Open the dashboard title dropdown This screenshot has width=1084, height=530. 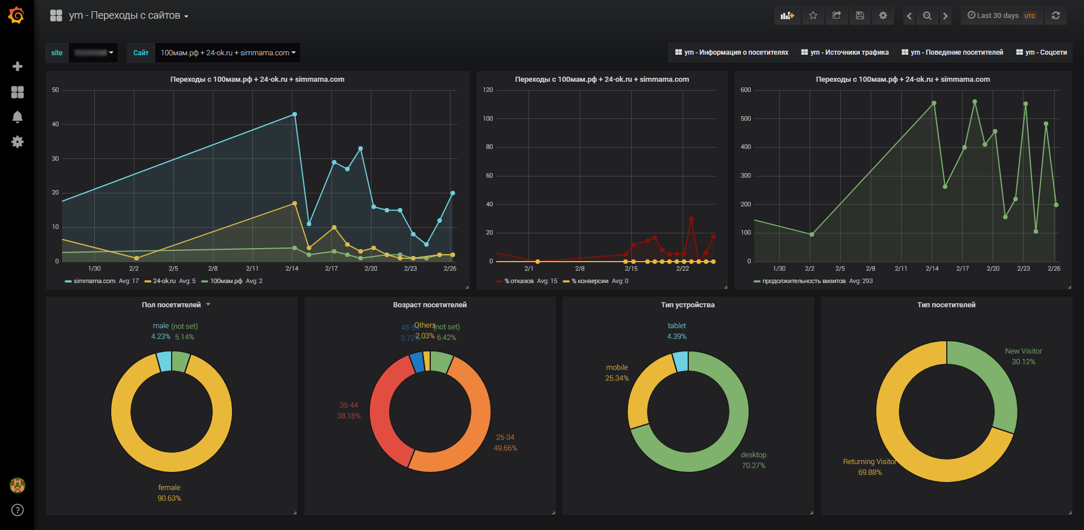tap(129, 16)
